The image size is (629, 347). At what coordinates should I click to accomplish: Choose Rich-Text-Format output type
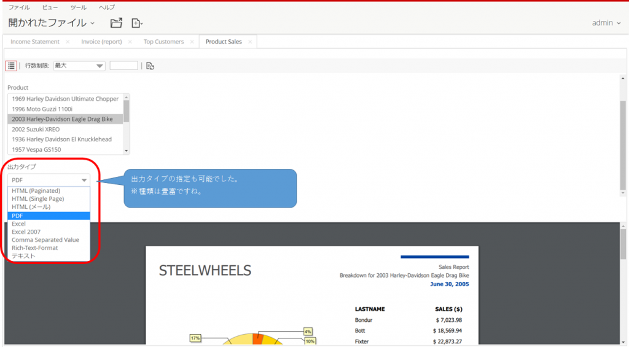tap(49, 248)
